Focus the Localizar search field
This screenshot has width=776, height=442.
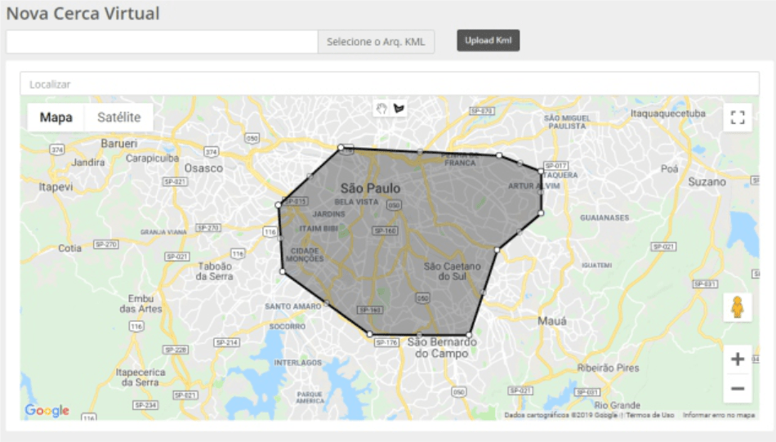pos(387,84)
